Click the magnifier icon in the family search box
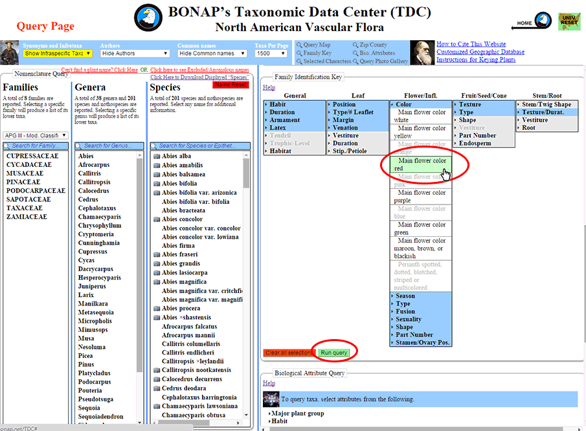586x431 pixels. (6, 146)
